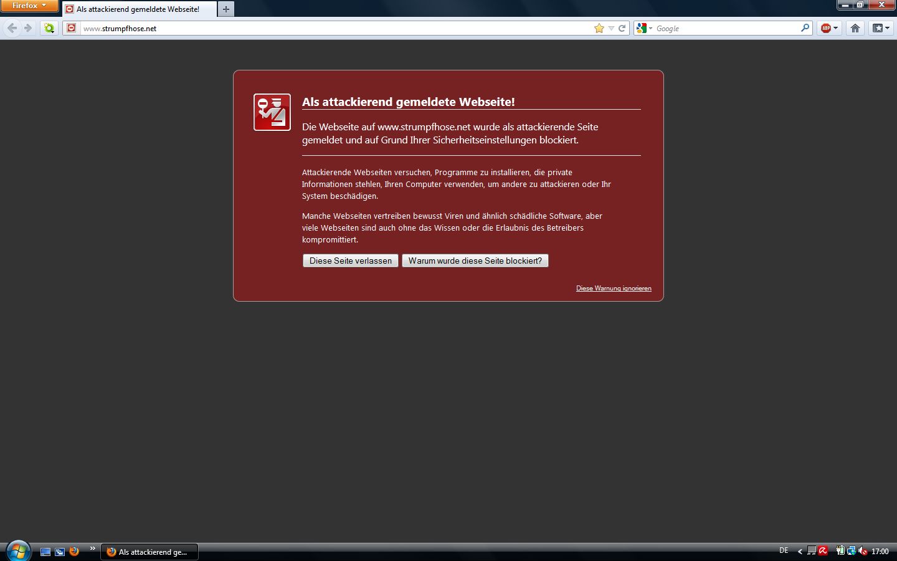Expand the address bar history dropdown arrow
The height and width of the screenshot is (561, 897).
coord(610,28)
